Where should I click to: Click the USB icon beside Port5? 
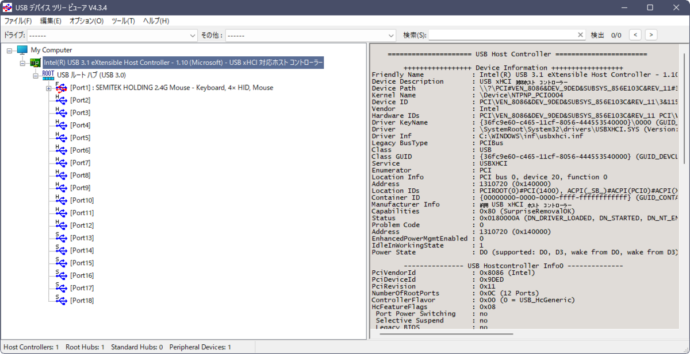pyautogui.click(x=61, y=138)
